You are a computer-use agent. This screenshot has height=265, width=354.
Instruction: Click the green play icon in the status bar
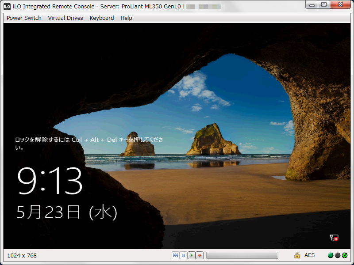(x=191, y=255)
